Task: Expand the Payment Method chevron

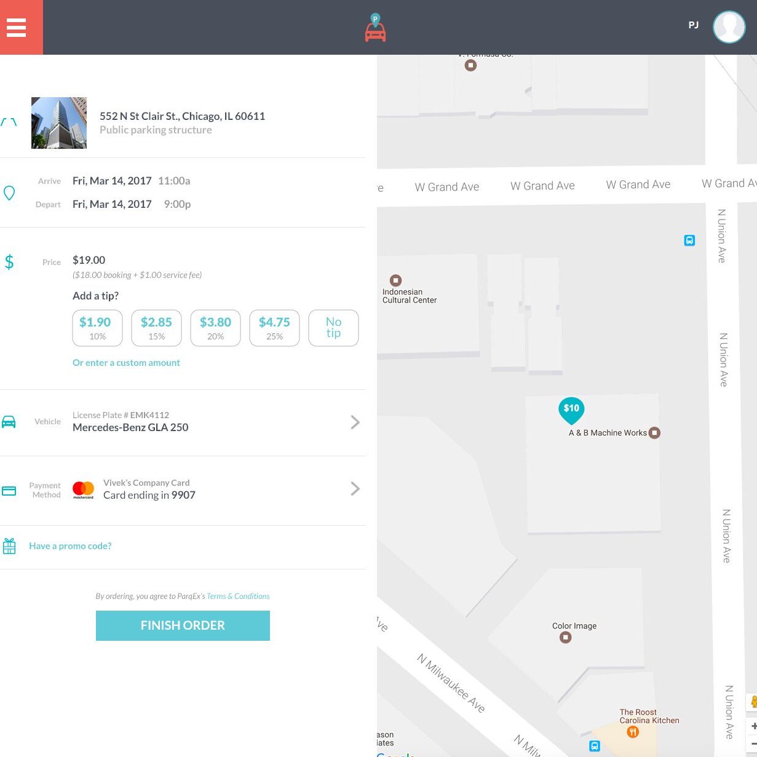Action: tap(355, 489)
